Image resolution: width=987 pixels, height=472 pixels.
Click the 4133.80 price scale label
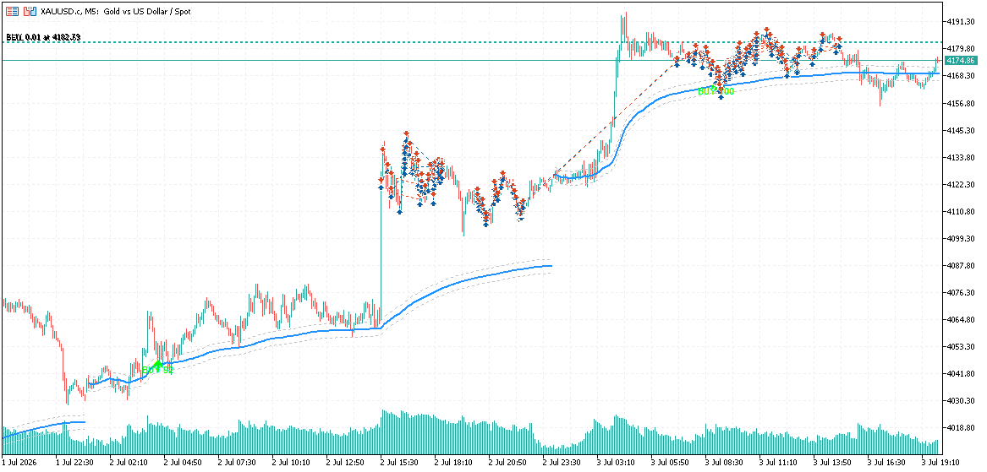tap(961, 157)
